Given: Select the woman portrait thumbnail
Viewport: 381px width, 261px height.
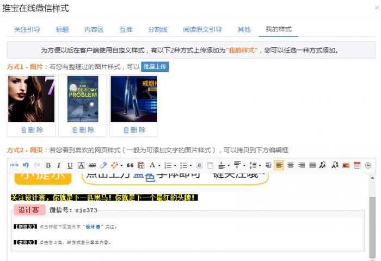Looking at the screenshot, I should (32, 99).
